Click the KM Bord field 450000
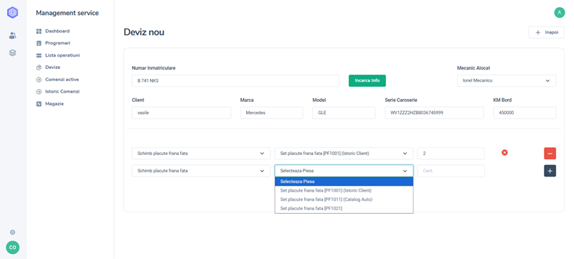The image size is (574, 259). point(524,113)
